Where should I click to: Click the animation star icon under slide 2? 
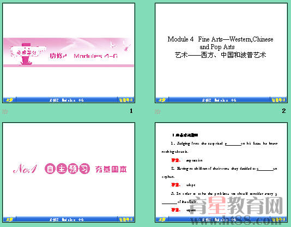click(157, 111)
